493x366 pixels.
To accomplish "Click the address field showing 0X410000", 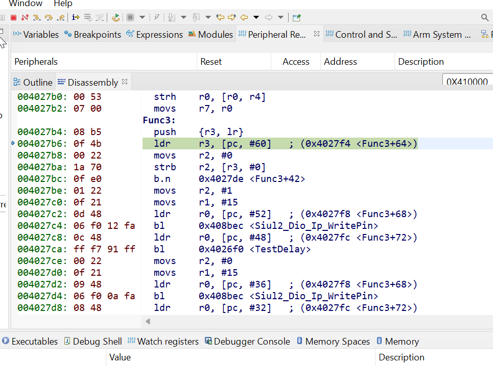I will 466,82.
